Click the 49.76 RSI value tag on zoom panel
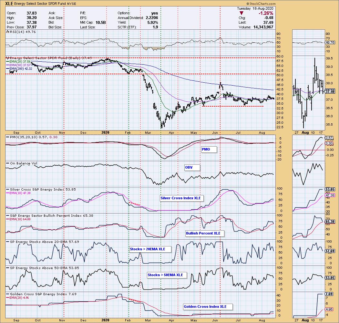The height and width of the screenshot is (323, 339). pos(330,43)
